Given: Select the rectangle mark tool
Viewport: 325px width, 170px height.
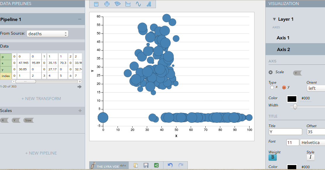Looking at the screenshot, I should click(97, 4).
